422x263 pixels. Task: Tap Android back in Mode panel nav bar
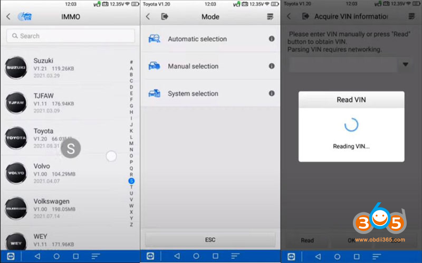click(x=177, y=256)
